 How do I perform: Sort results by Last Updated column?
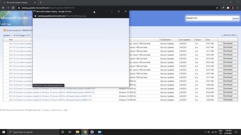pos(185,40)
